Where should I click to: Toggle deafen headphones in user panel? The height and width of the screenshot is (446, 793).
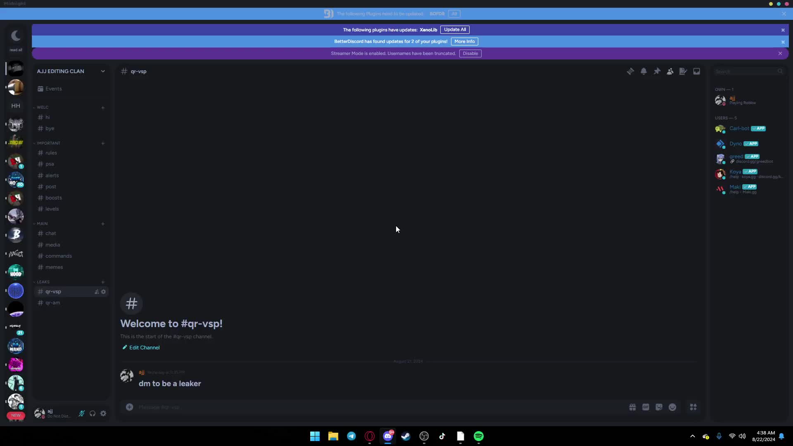click(93, 413)
